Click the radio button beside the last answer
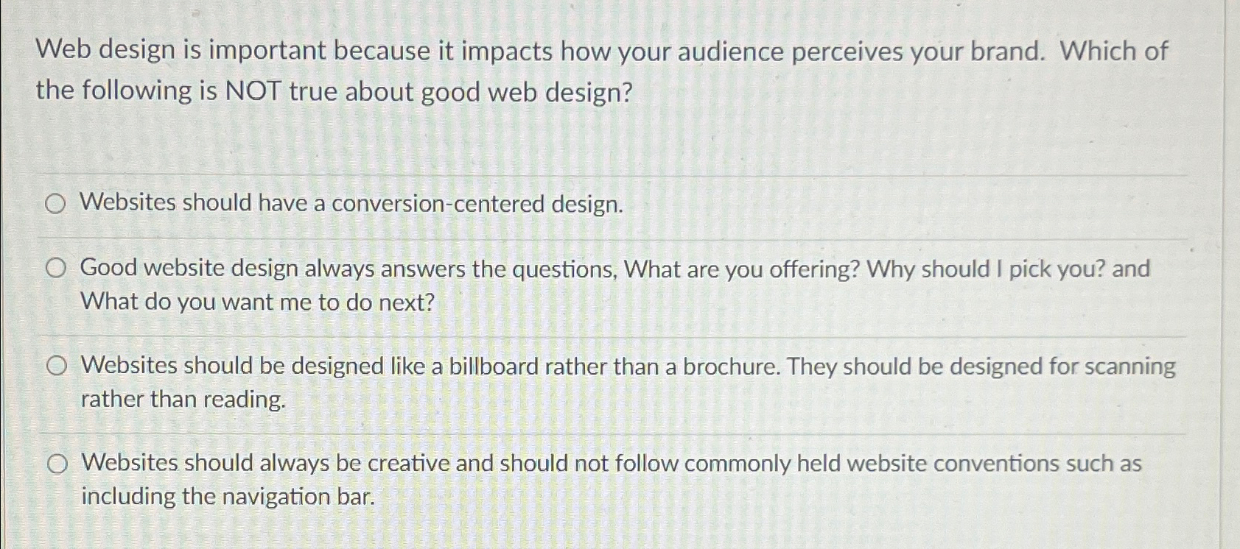 click(57, 464)
